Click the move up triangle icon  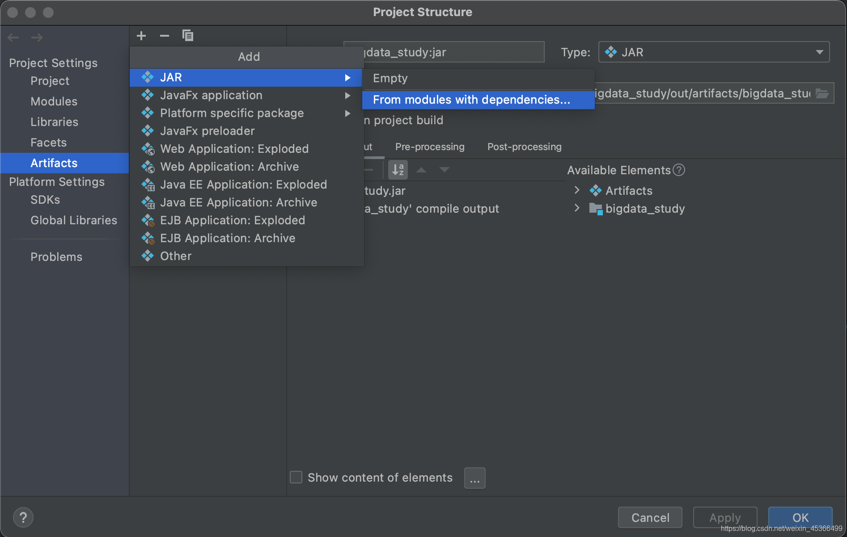pyautogui.click(x=421, y=170)
